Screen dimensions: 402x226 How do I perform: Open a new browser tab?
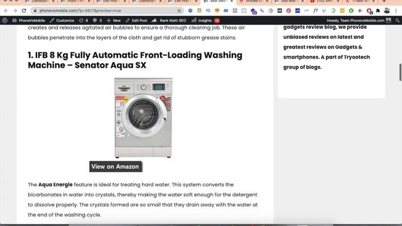pyautogui.click(x=384, y=1)
